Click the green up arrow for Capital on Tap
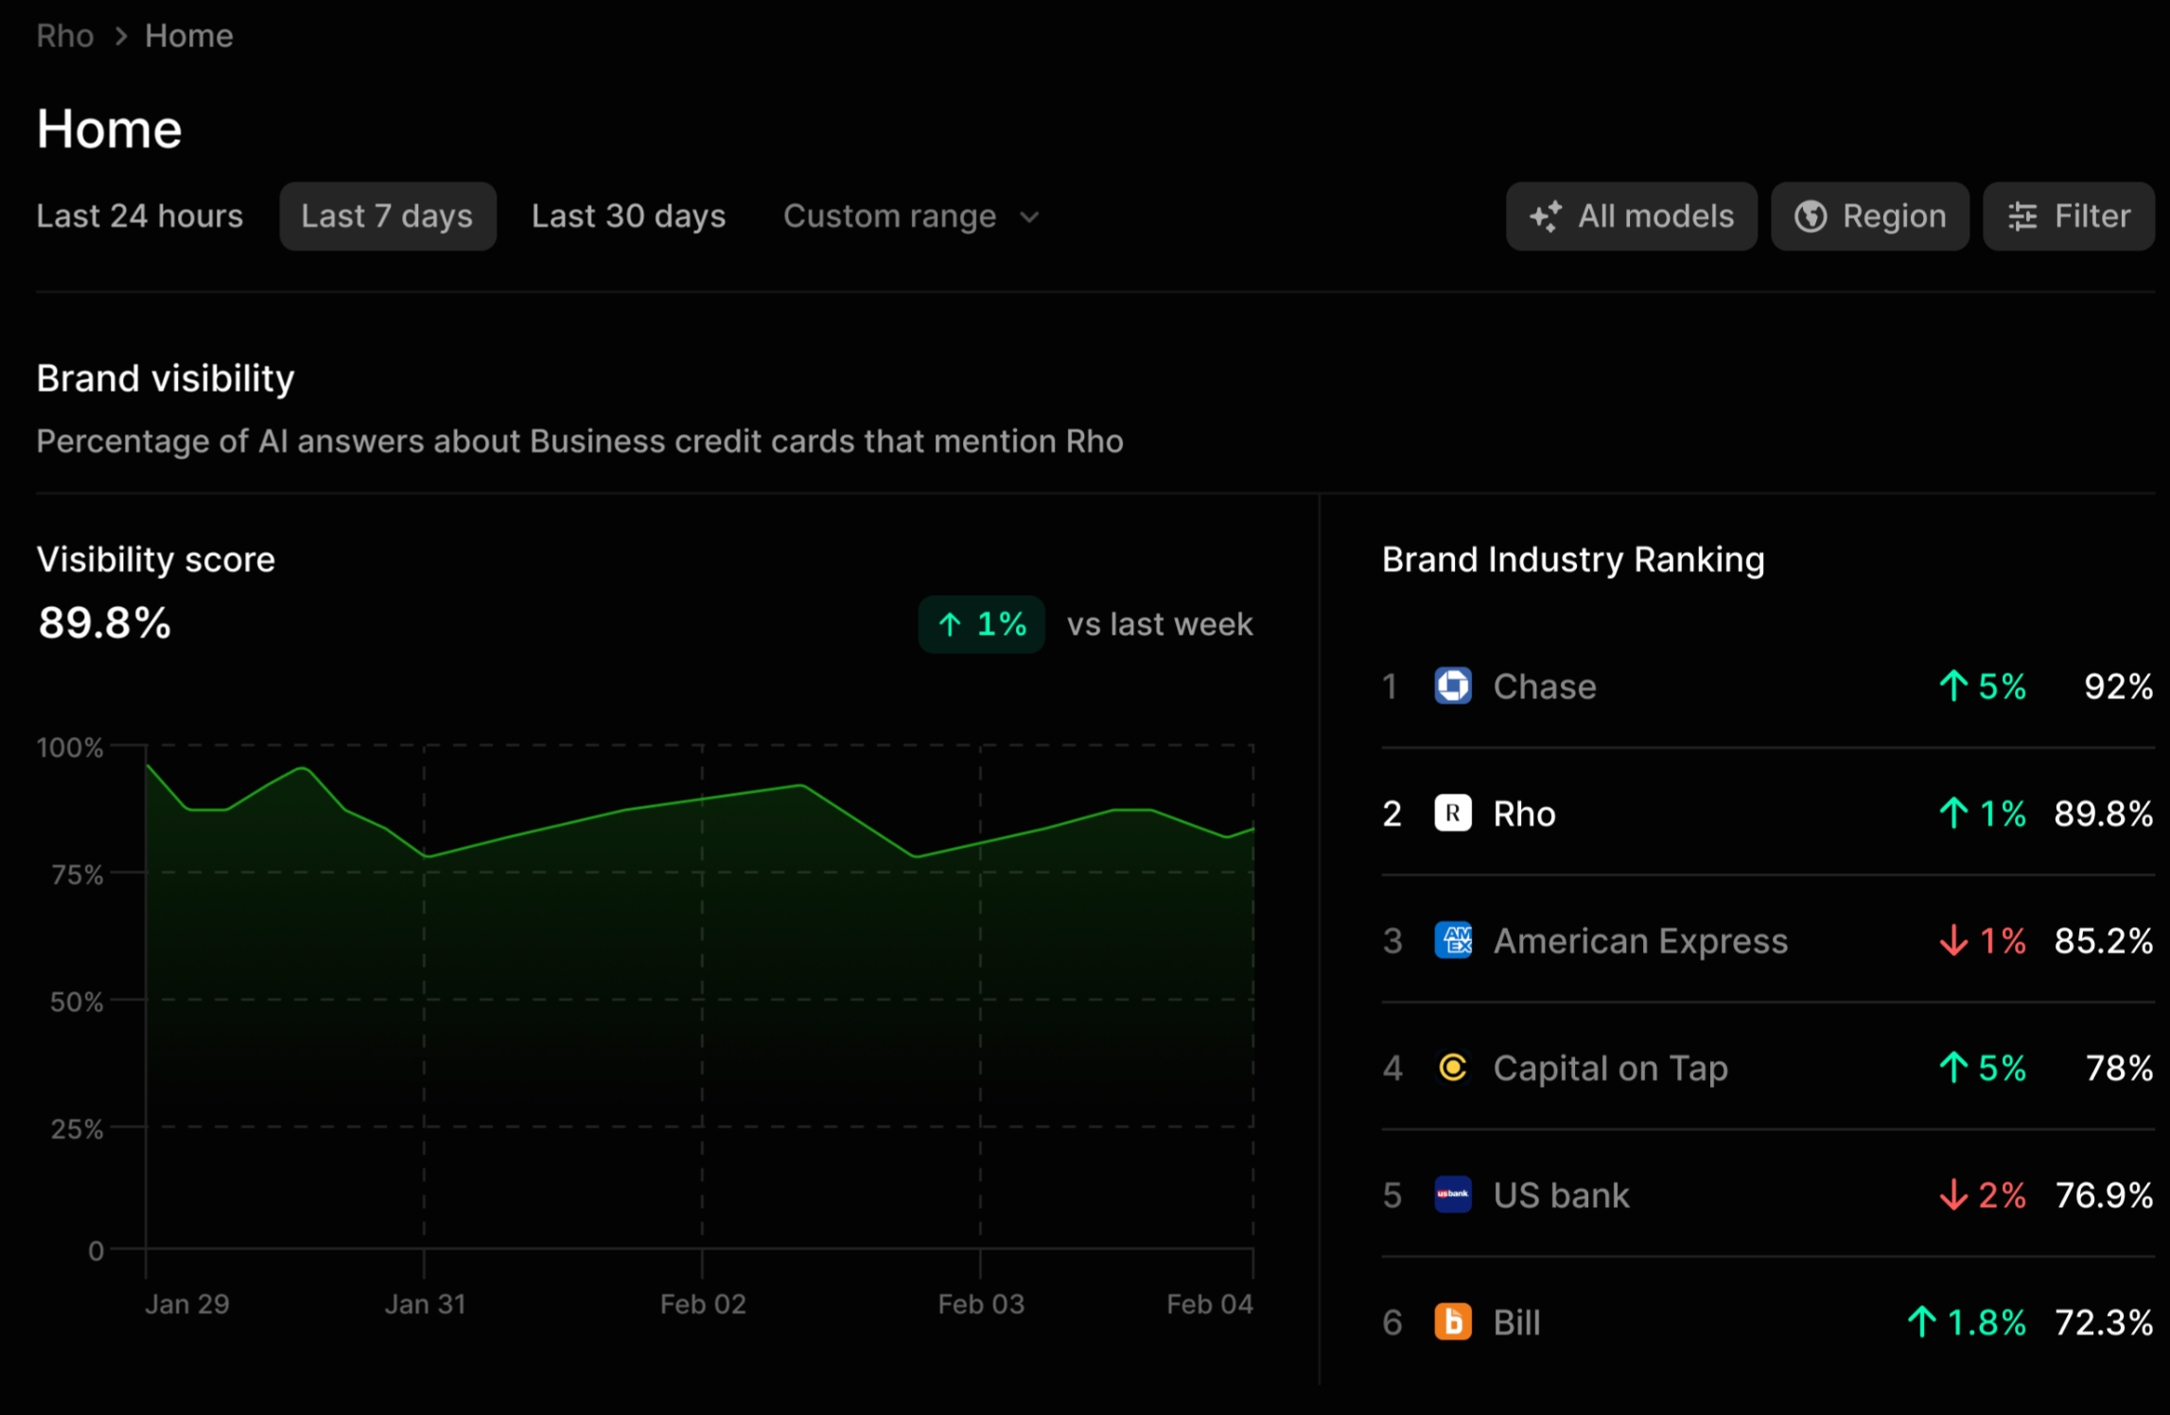2170x1415 pixels. point(1953,1068)
